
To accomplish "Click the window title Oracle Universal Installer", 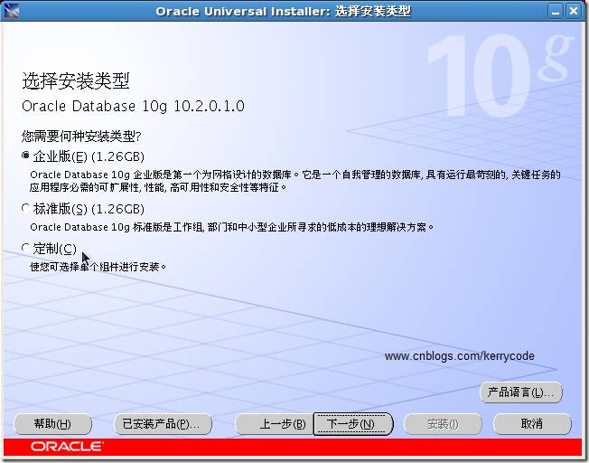I will (x=284, y=11).
